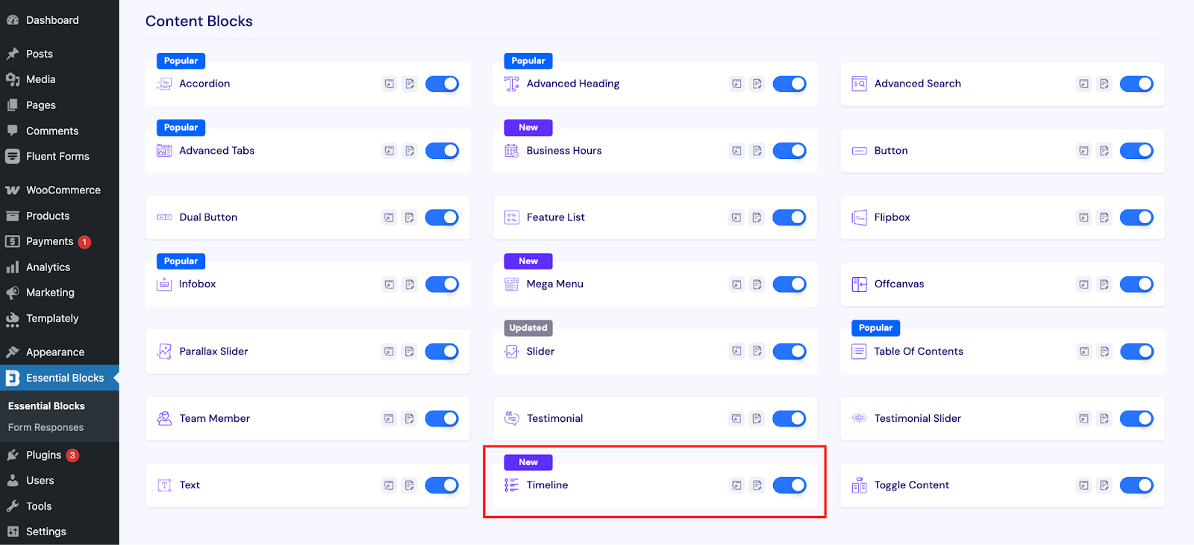Select Essential Blocks submenu item

46,405
